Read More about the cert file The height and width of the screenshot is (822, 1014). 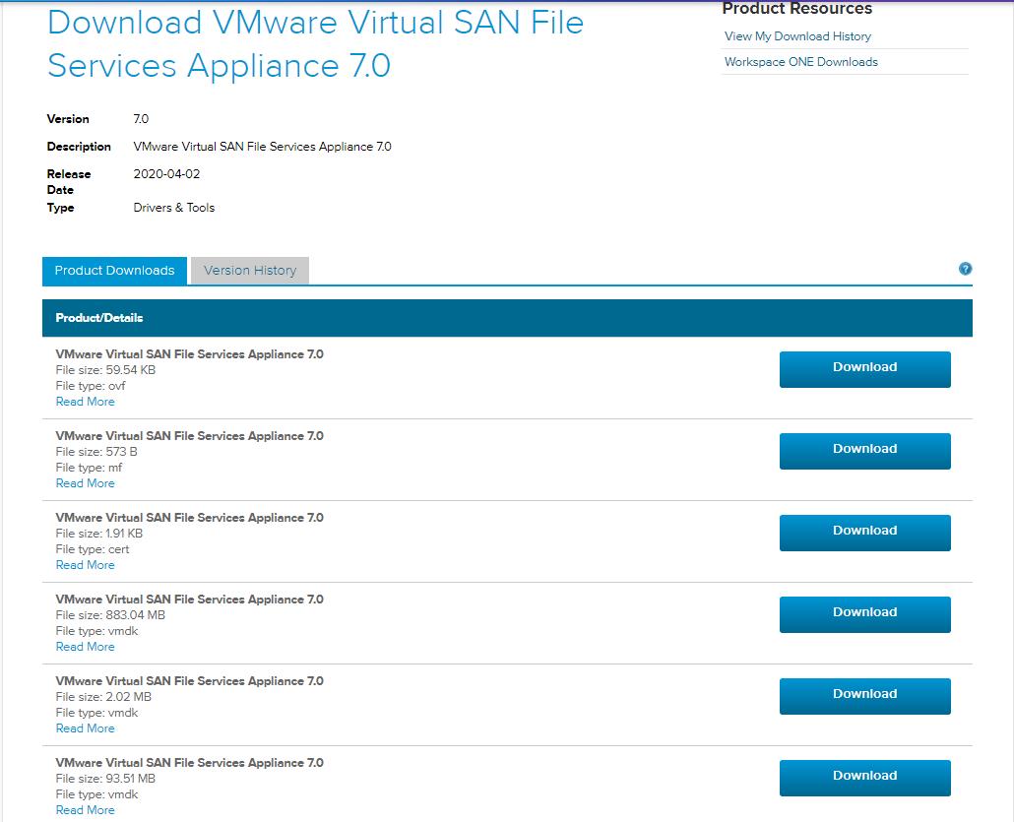coord(85,565)
